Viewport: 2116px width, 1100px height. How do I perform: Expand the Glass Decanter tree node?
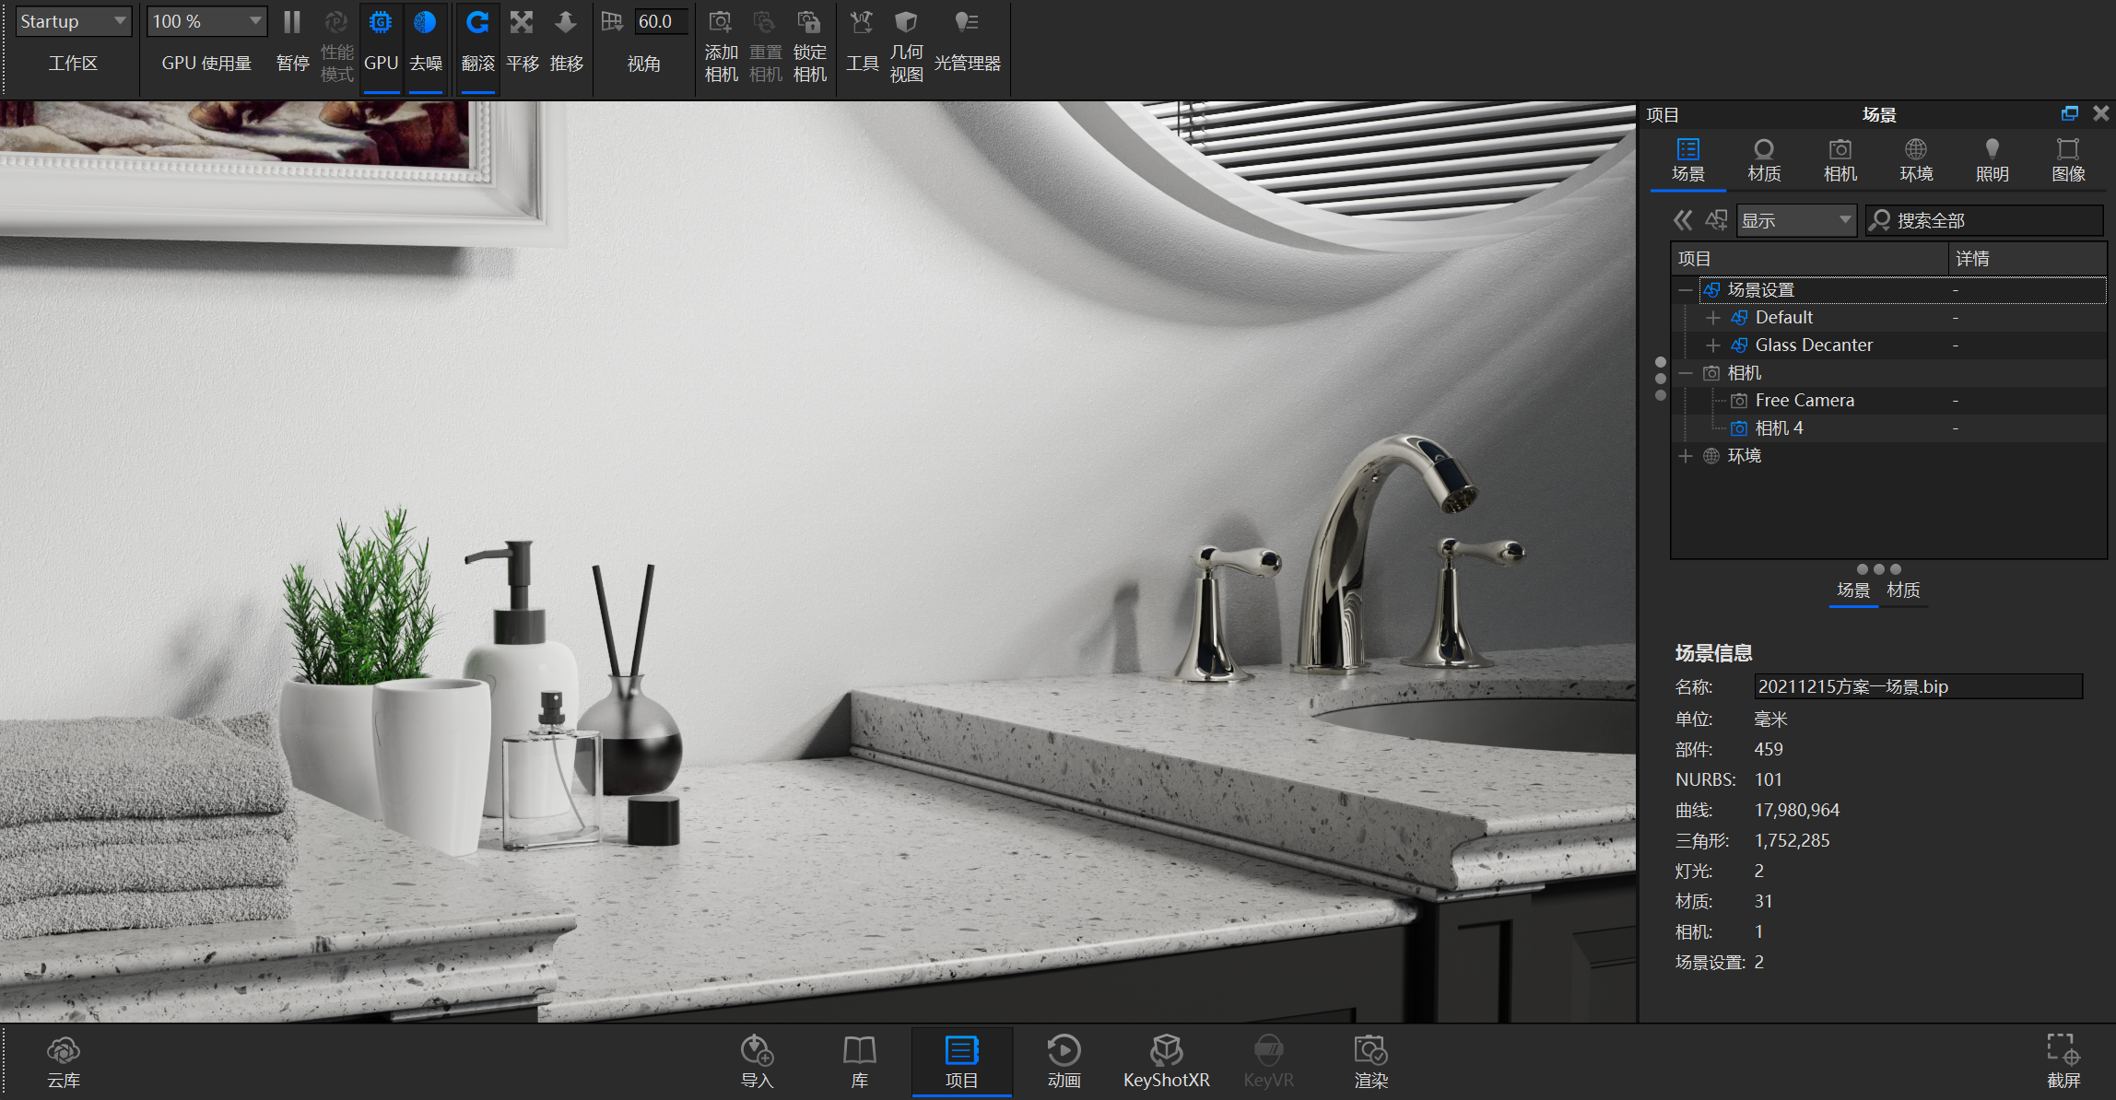pos(1712,345)
